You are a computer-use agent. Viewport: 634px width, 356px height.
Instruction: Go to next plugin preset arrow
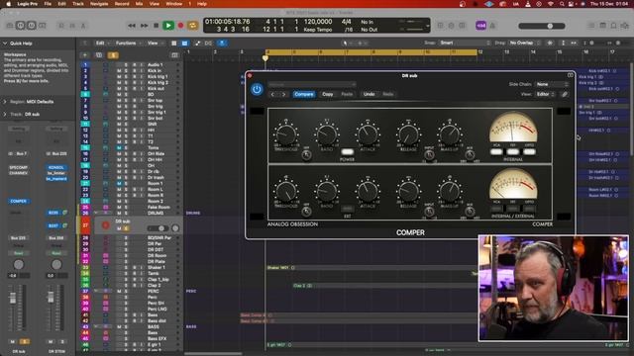tap(283, 94)
